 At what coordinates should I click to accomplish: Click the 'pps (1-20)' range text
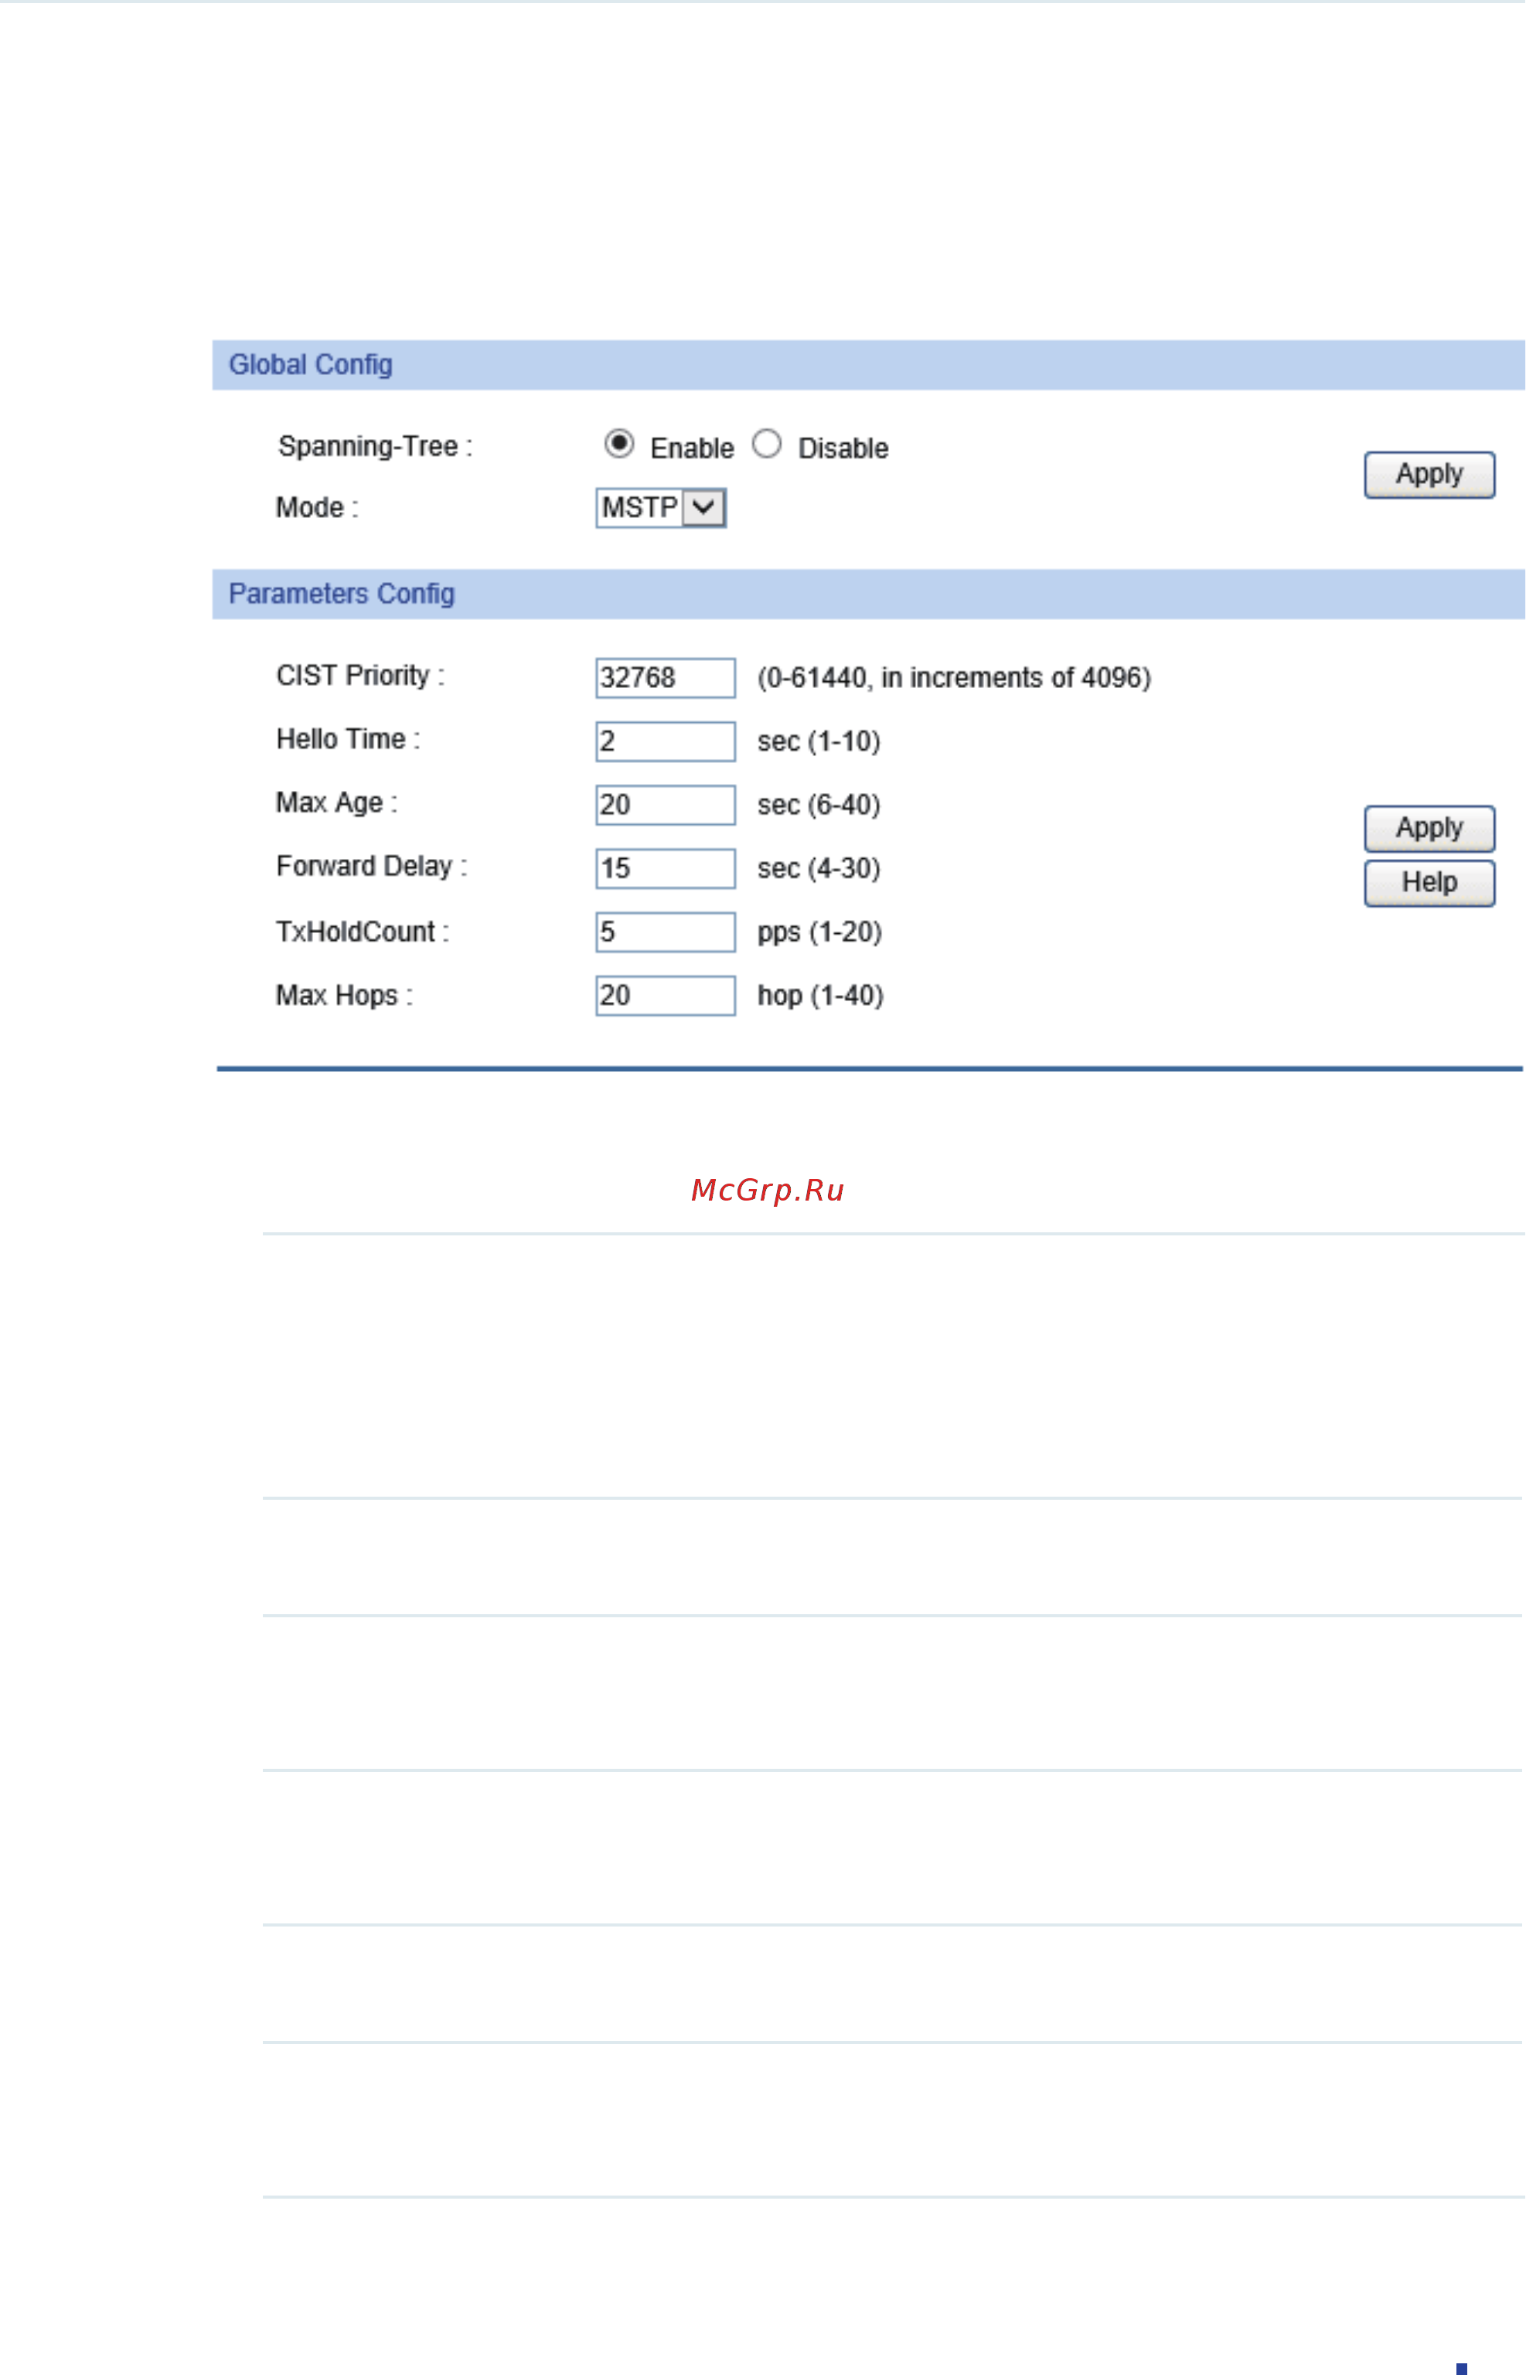point(820,933)
